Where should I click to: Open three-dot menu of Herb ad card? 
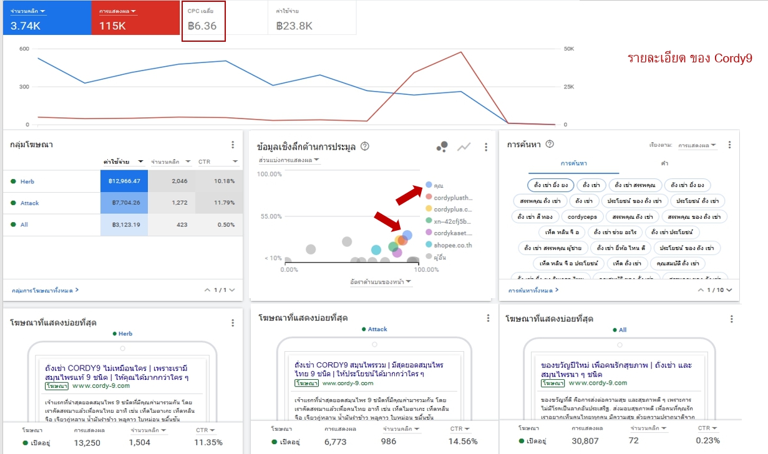pos(233,323)
